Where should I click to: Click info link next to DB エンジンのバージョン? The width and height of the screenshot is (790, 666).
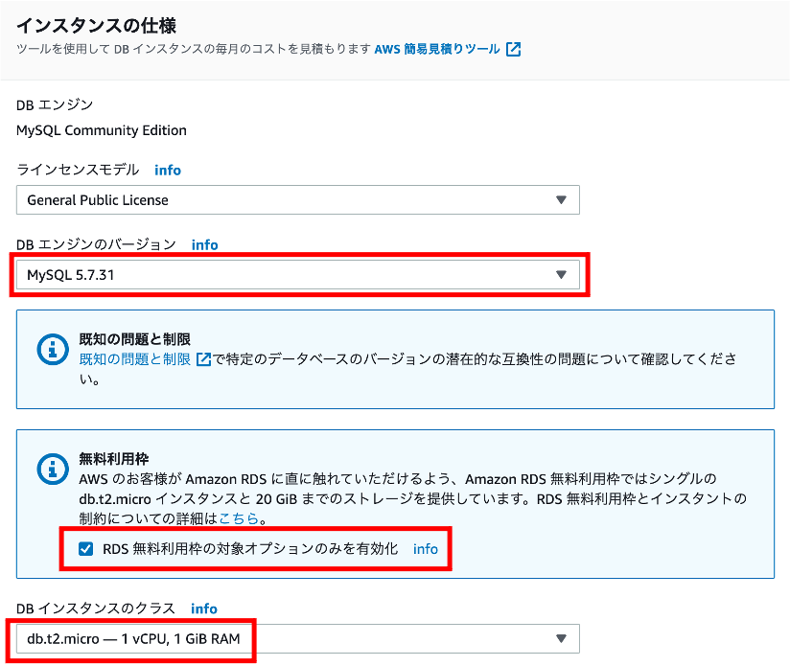coord(204,244)
